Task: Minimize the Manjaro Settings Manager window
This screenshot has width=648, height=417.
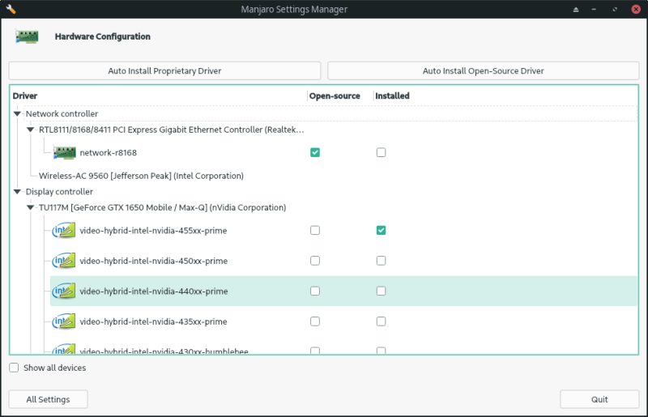Action: point(594,9)
